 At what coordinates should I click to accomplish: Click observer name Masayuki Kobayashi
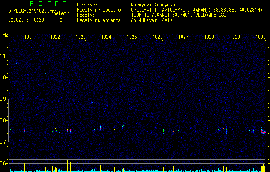pyautogui.click(x=154, y=5)
